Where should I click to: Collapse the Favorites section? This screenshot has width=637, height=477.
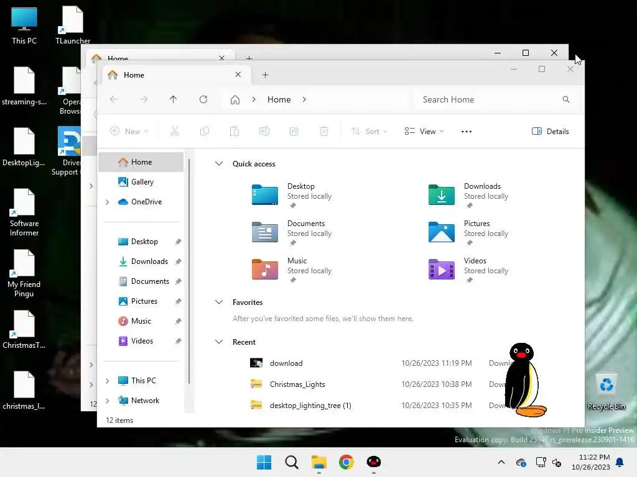point(219,302)
